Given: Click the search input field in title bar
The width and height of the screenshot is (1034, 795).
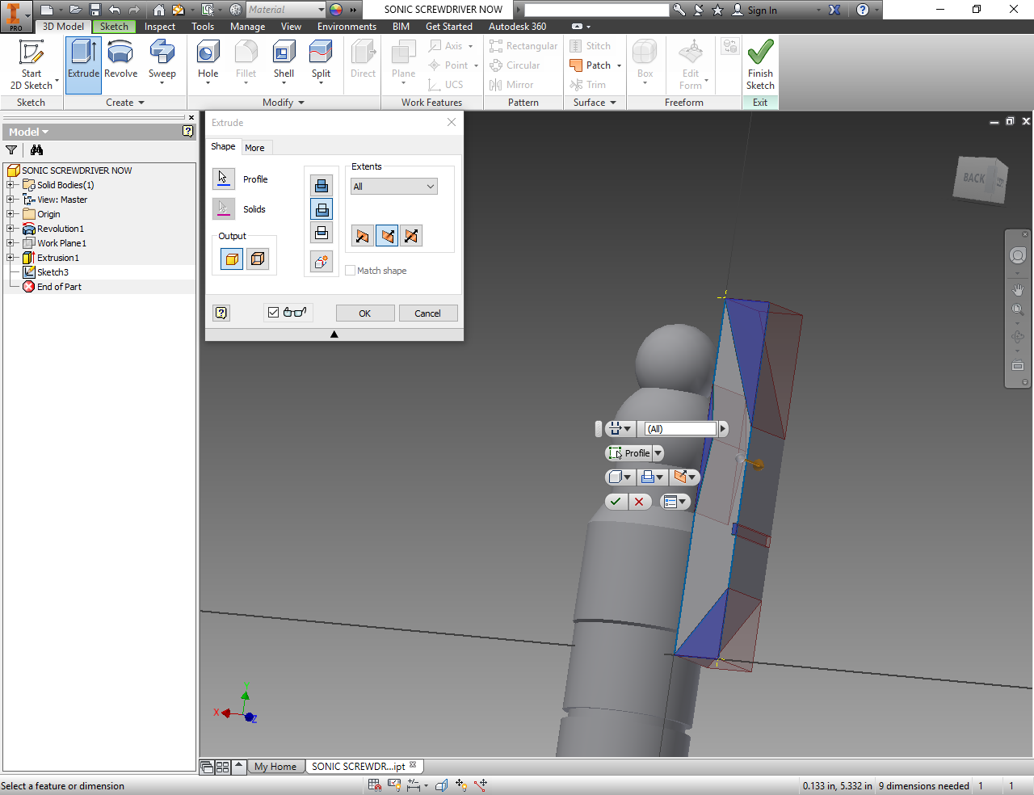Looking at the screenshot, I should tap(597, 10).
